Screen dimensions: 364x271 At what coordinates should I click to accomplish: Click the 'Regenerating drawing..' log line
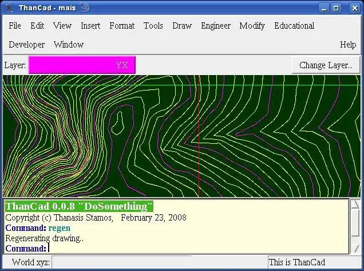point(44,238)
